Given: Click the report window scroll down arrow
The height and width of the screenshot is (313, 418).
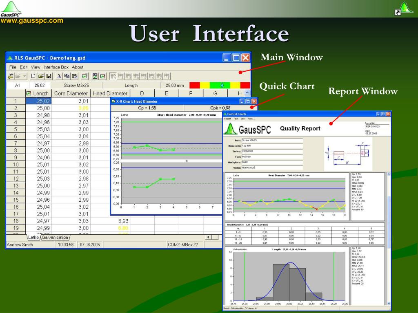Looking at the screenshot, I should tap(389, 303).
